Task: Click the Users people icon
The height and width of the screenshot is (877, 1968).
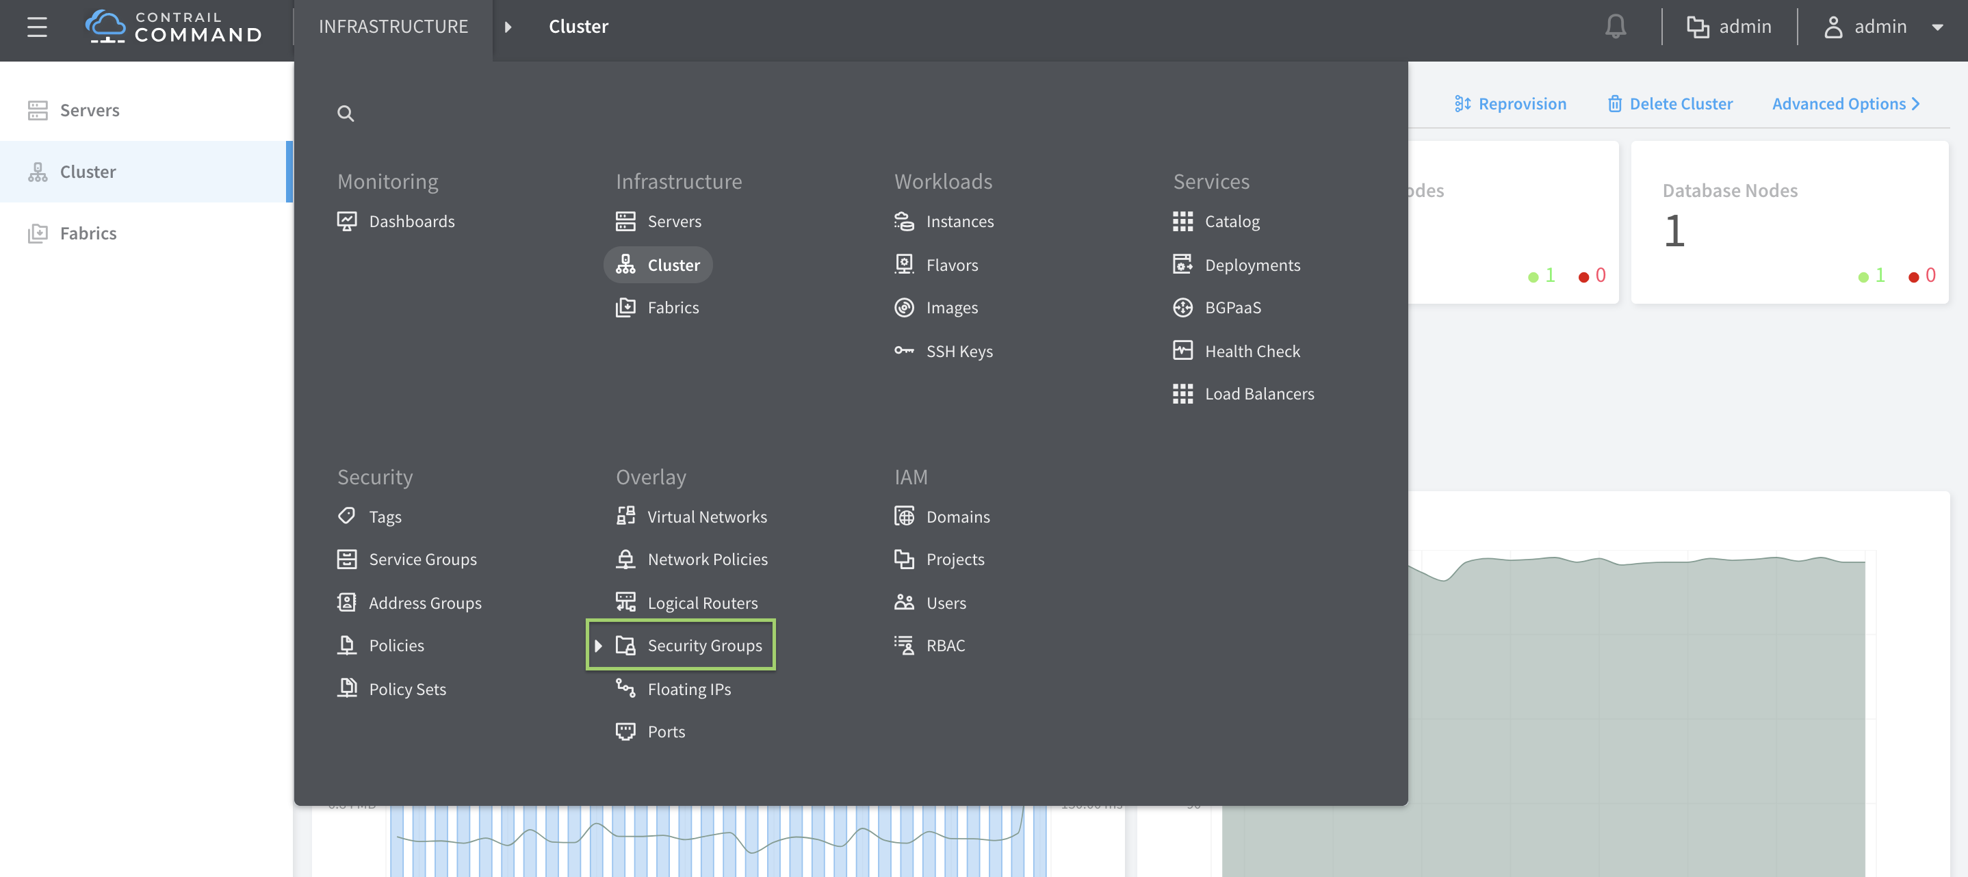Action: click(904, 602)
